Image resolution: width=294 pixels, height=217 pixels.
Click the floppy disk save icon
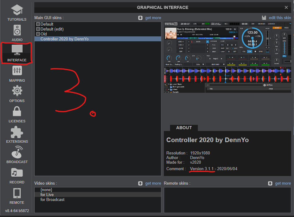(x=264, y=18)
